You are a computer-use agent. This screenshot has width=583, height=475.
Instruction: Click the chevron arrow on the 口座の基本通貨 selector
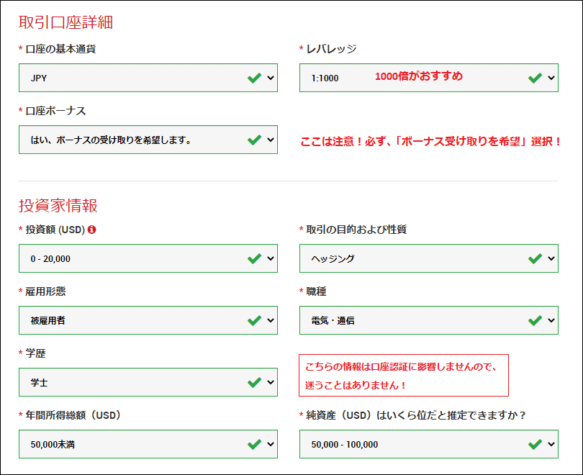[x=269, y=77]
